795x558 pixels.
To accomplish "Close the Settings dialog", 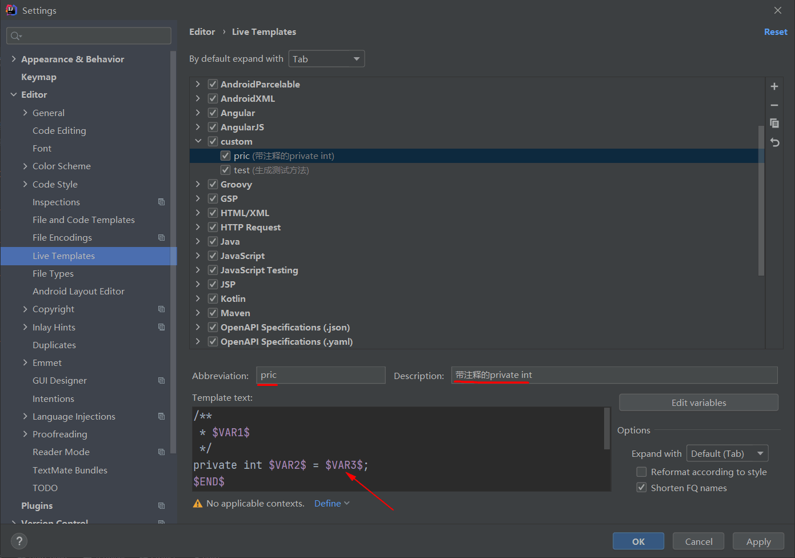I will tap(778, 10).
